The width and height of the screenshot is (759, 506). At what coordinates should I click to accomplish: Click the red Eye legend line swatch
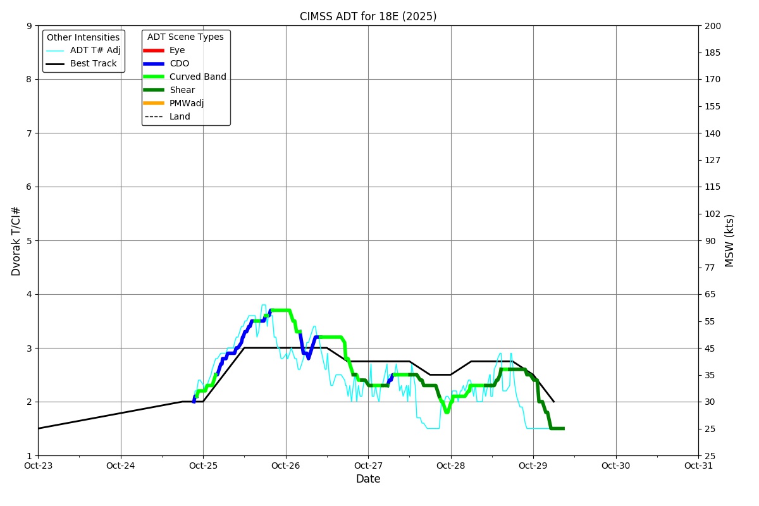click(x=154, y=51)
